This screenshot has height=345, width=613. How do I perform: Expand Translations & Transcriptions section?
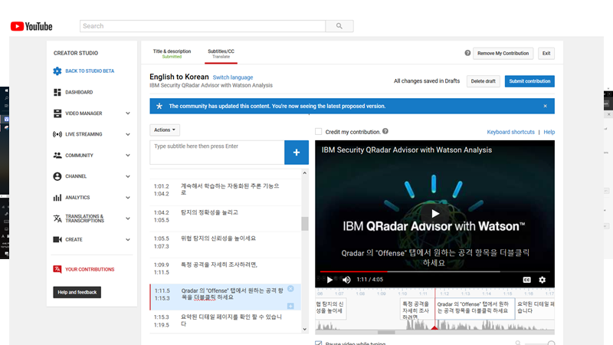[128, 219]
